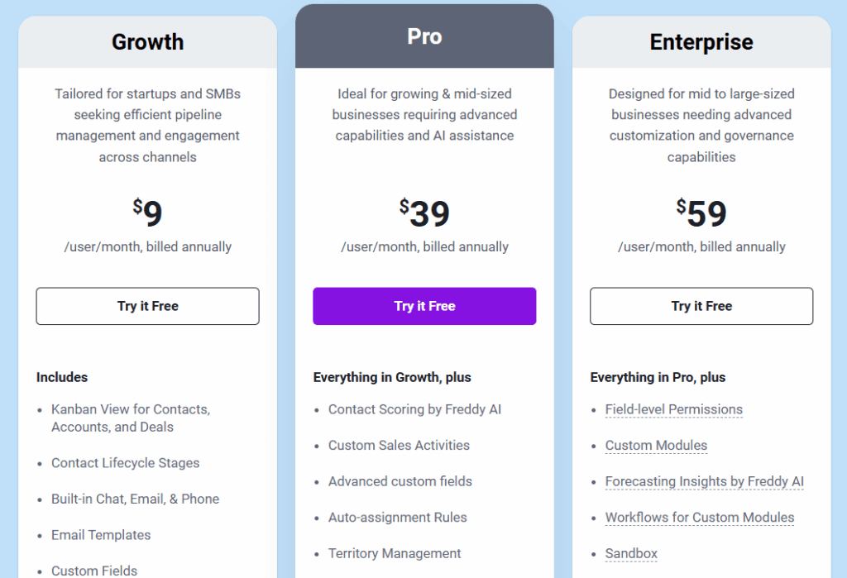Open Workflows for Custom Modules link
The height and width of the screenshot is (578, 847).
tap(699, 518)
